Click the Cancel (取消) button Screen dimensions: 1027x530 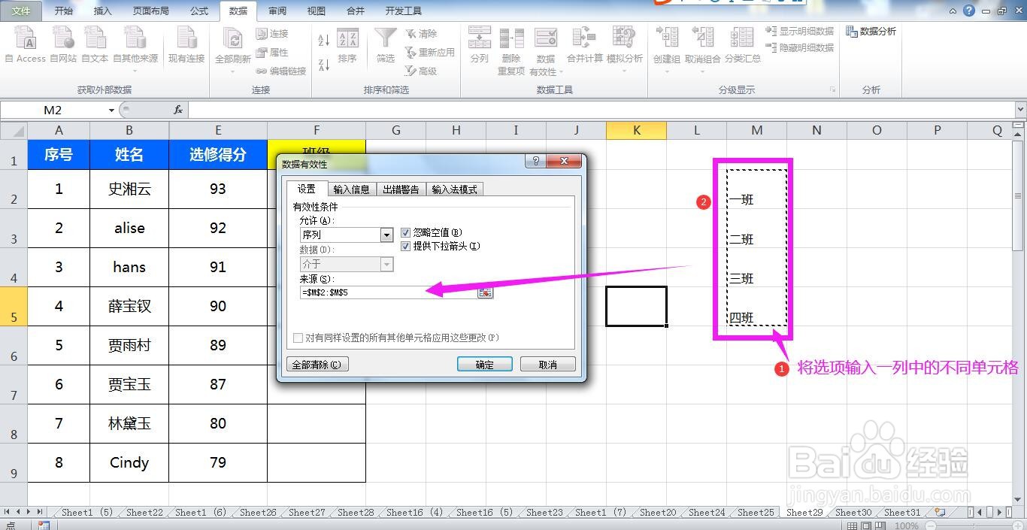(x=548, y=365)
